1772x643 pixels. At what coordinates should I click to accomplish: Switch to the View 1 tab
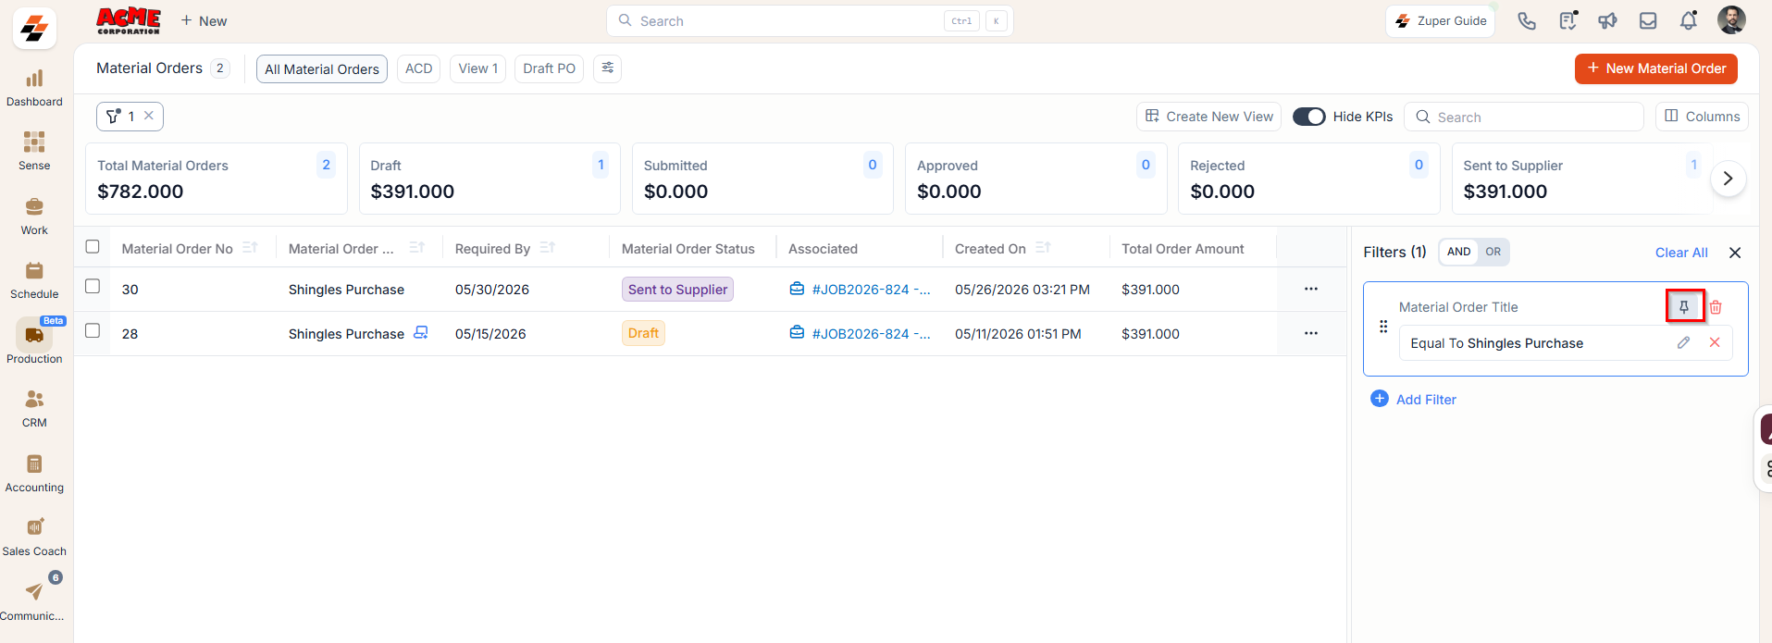pos(477,68)
